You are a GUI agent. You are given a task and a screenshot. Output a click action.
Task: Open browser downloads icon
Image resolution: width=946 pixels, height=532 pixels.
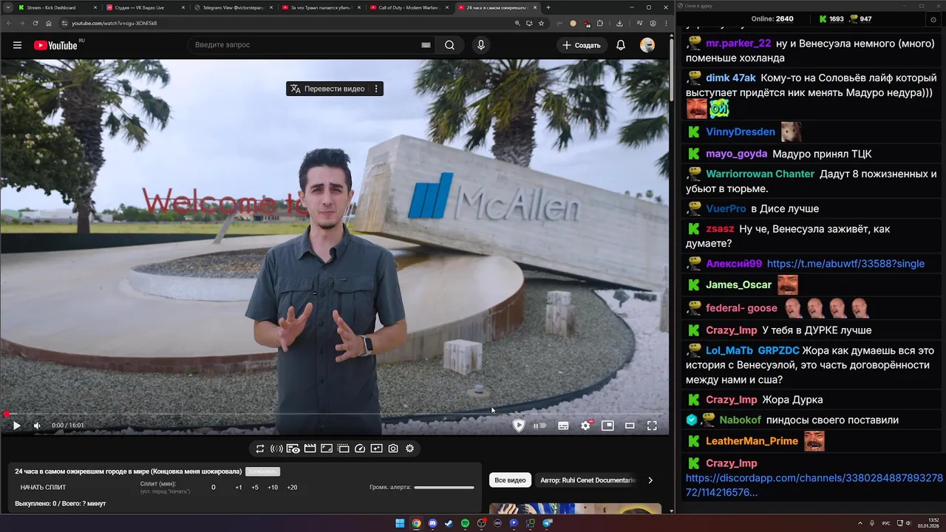(619, 23)
